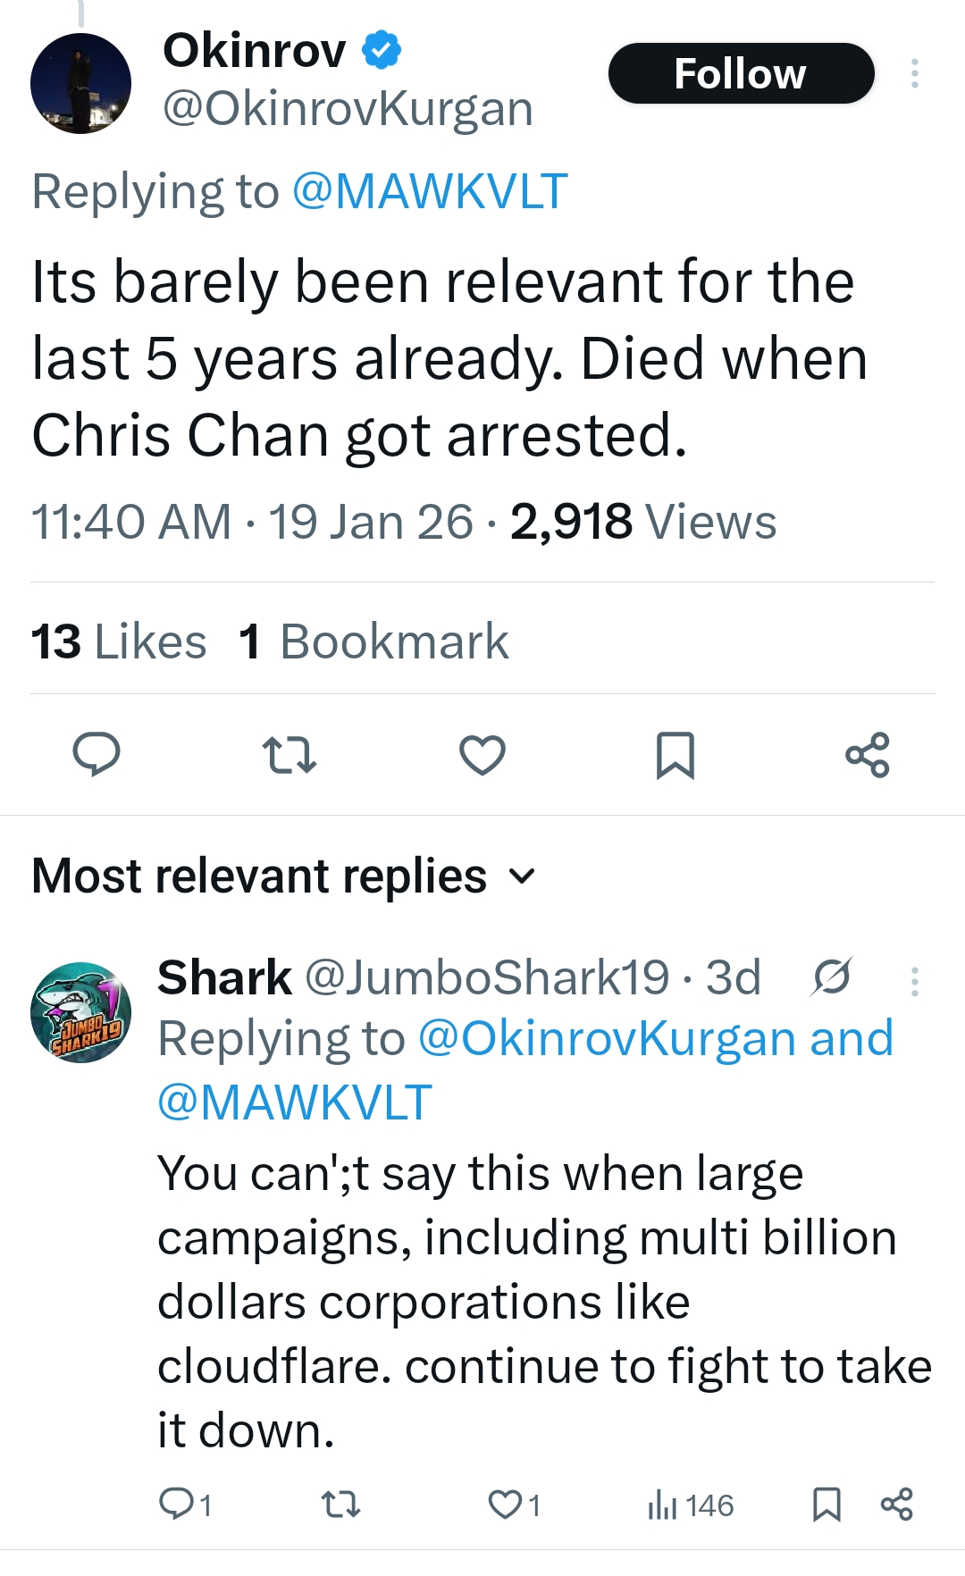The height and width of the screenshot is (1576, 965).
Task: Open @MAWKVLT's profile from the reply line
Action: (x=431, y=189)
